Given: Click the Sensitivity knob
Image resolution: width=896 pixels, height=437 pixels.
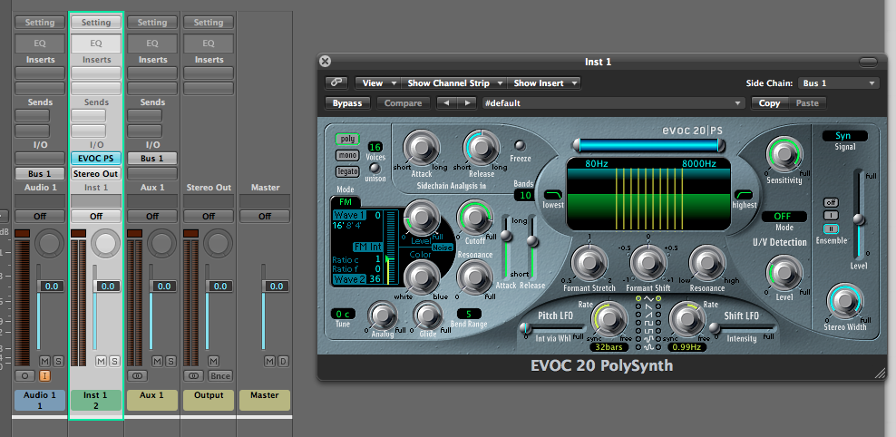Looking at the screenshot, I should [784, 155].
